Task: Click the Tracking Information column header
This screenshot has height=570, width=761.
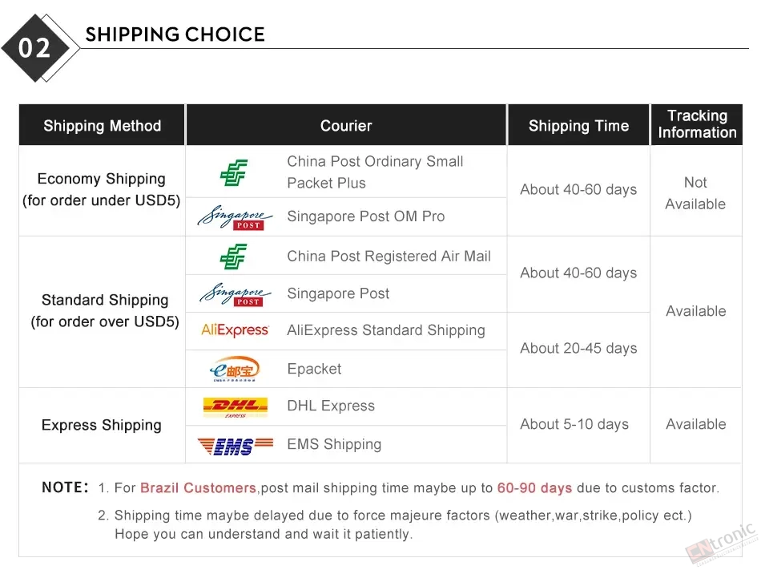Action: (697, 124)
